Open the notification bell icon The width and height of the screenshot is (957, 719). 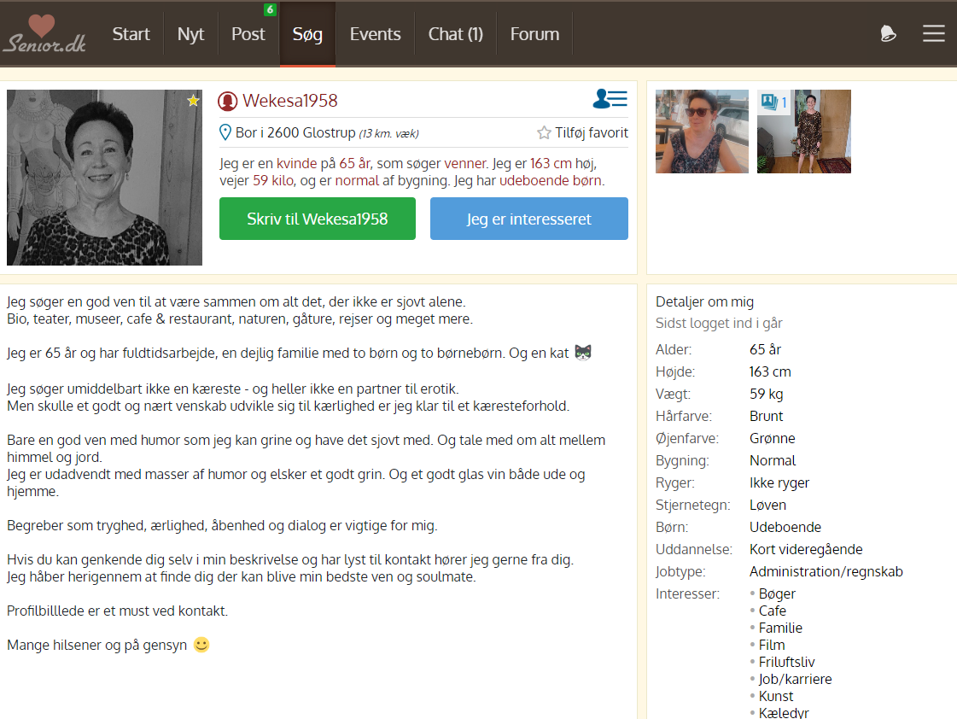click(888, 34)
